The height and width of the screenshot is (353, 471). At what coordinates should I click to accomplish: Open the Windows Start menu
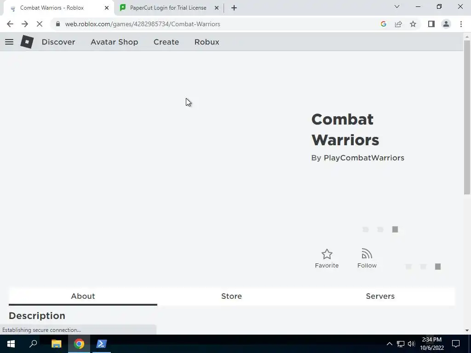coord(11,344)
